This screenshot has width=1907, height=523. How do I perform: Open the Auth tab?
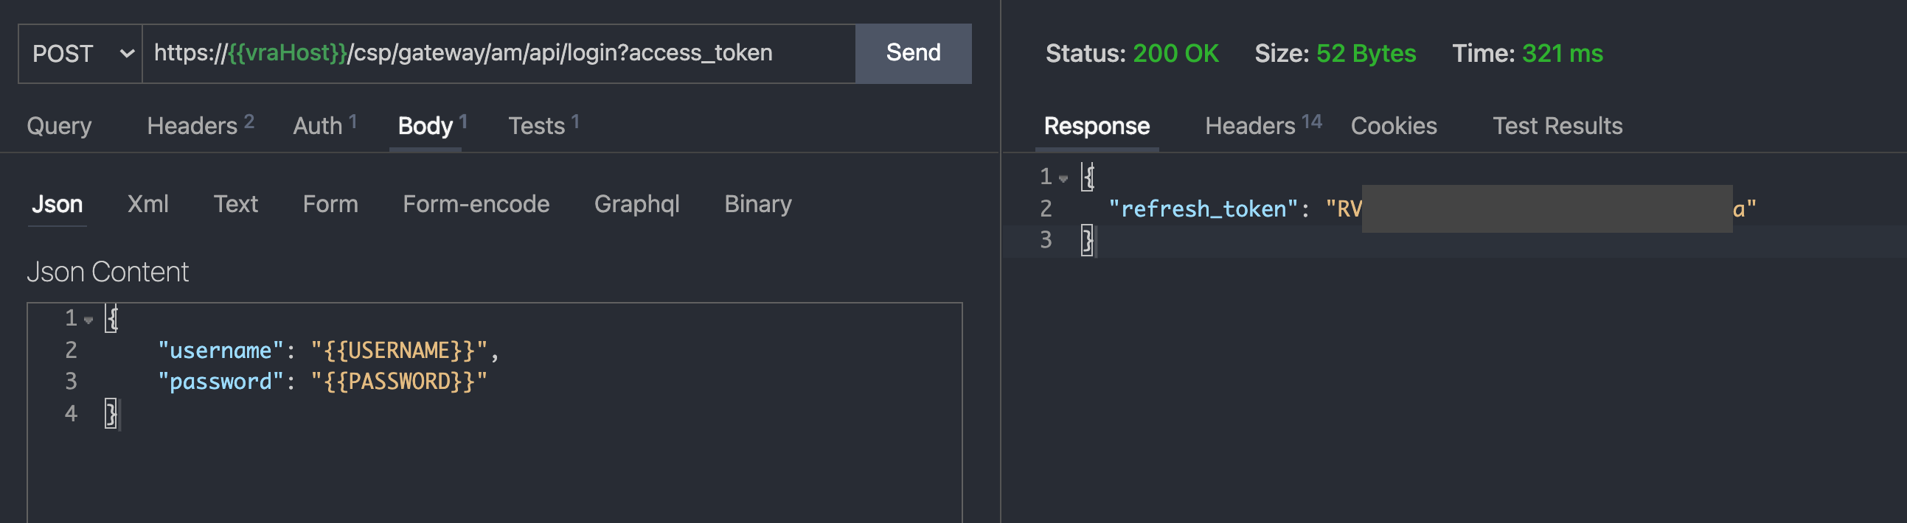click(x=319, y=125)
